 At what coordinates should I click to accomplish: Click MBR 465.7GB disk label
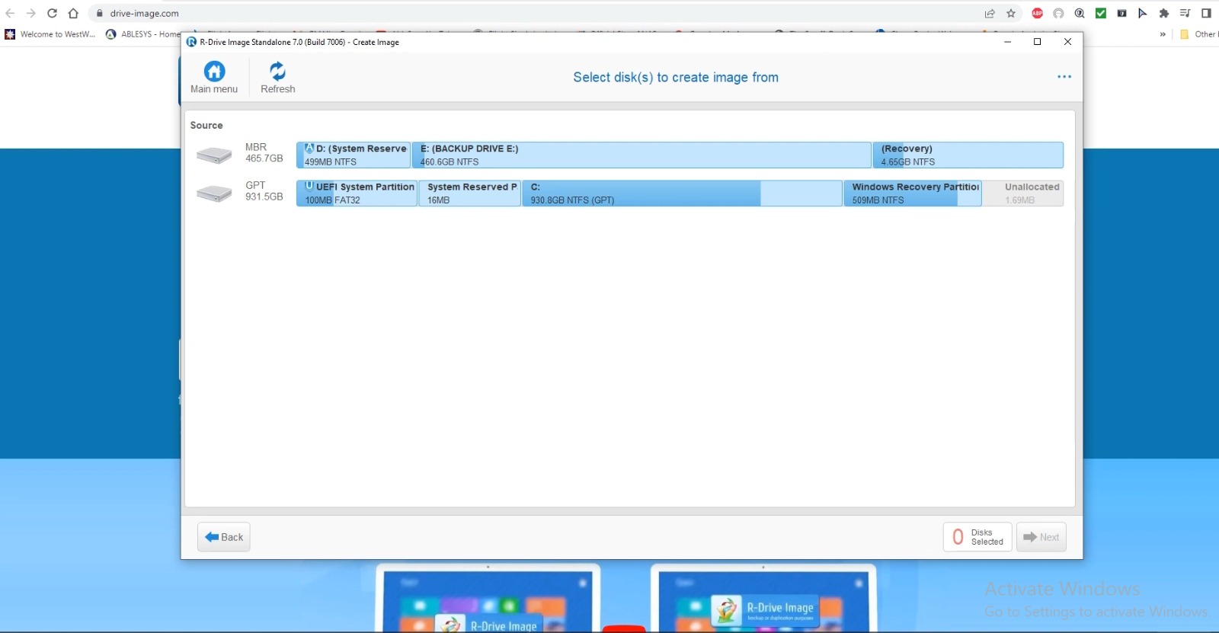click(264, 152)
